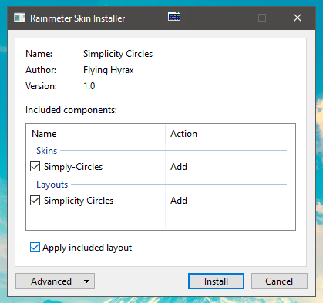Image resolution: width=323 pixels, height=303 pixels.
Task: Click the Add action for Simplicity Circles layout
Action: pyautogui.click(x=179, y=201)
